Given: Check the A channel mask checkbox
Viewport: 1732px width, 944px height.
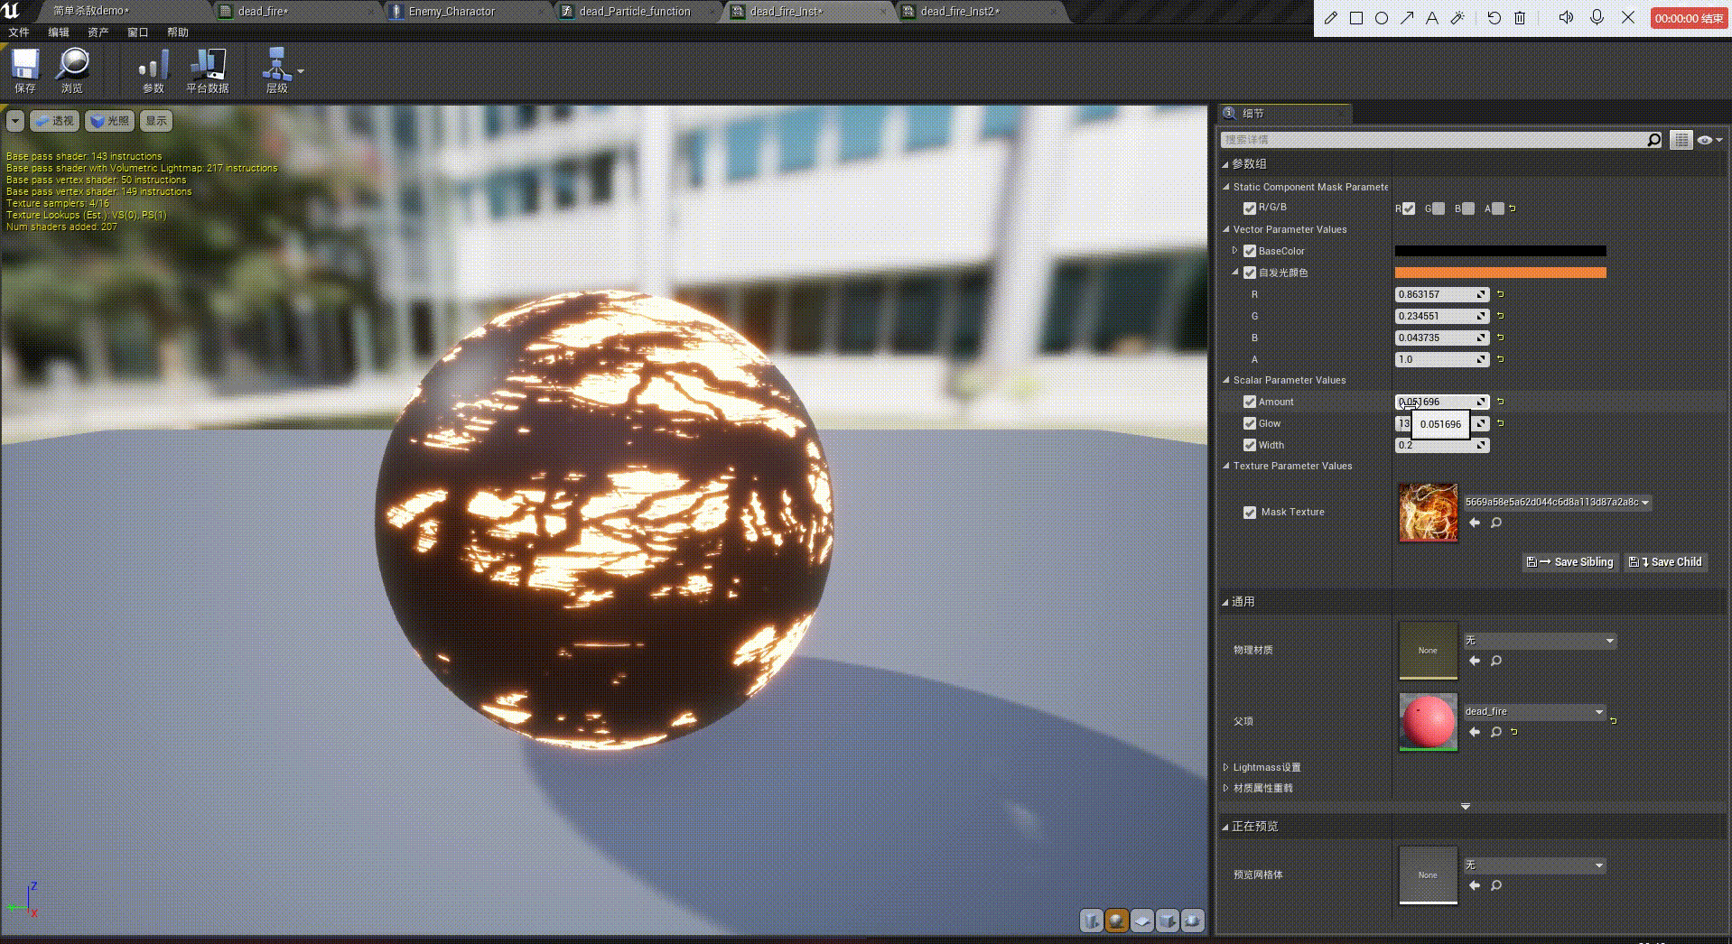Looking at the screenshot, I should tap(1498, 208).
